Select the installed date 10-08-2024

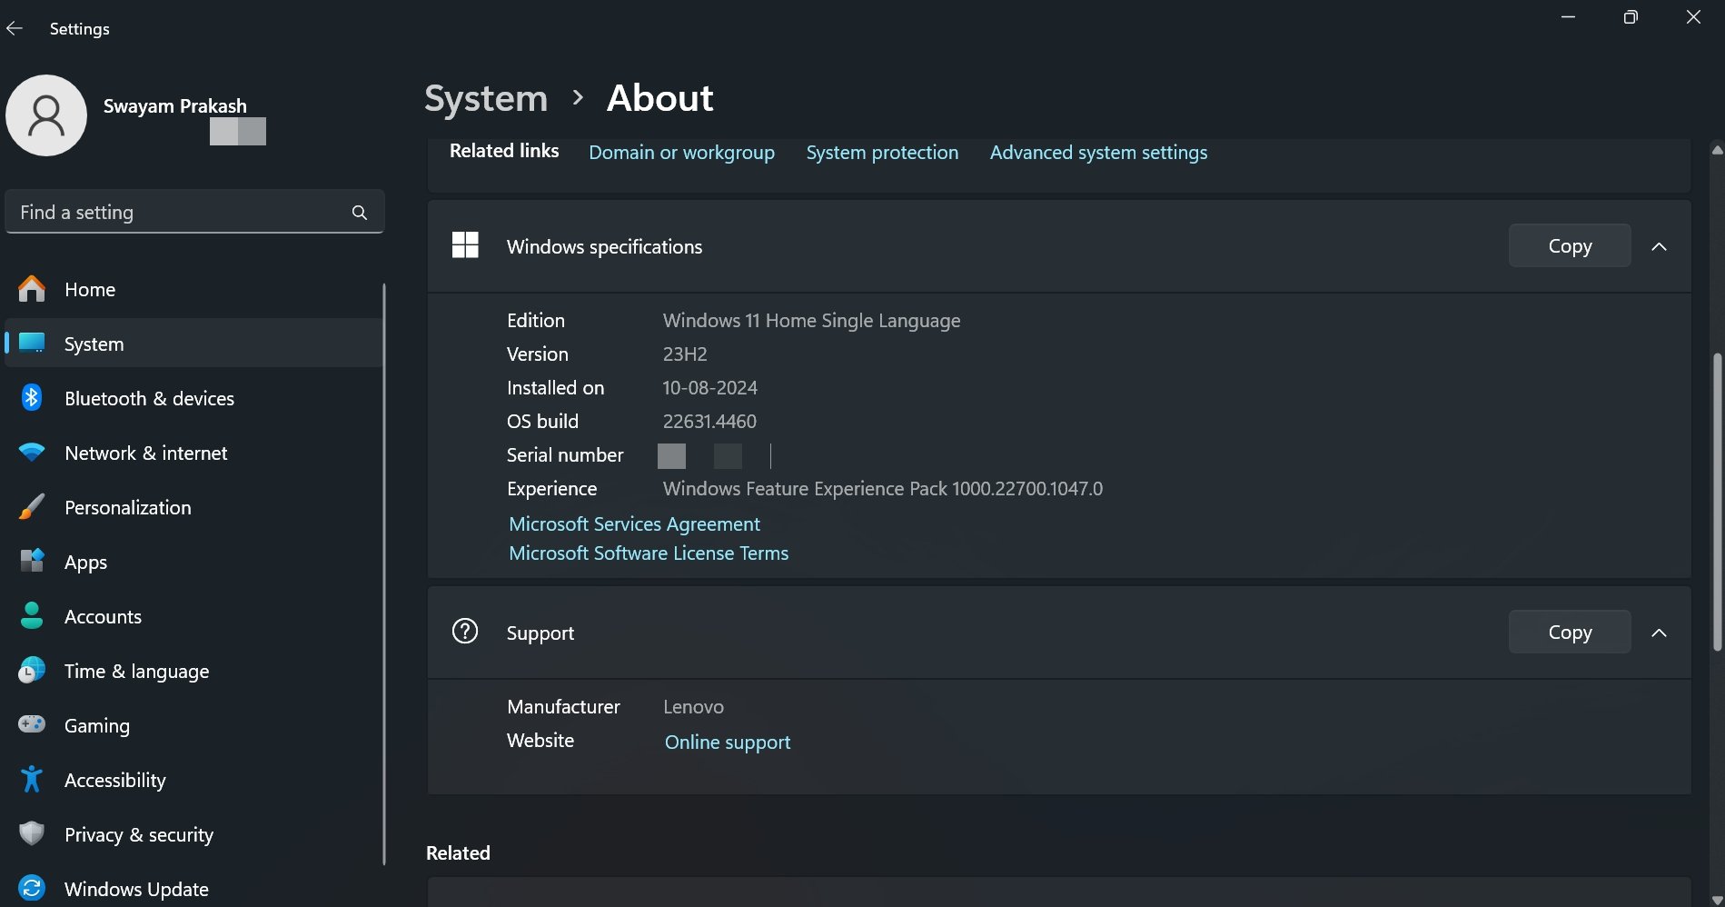click(709, 388)
